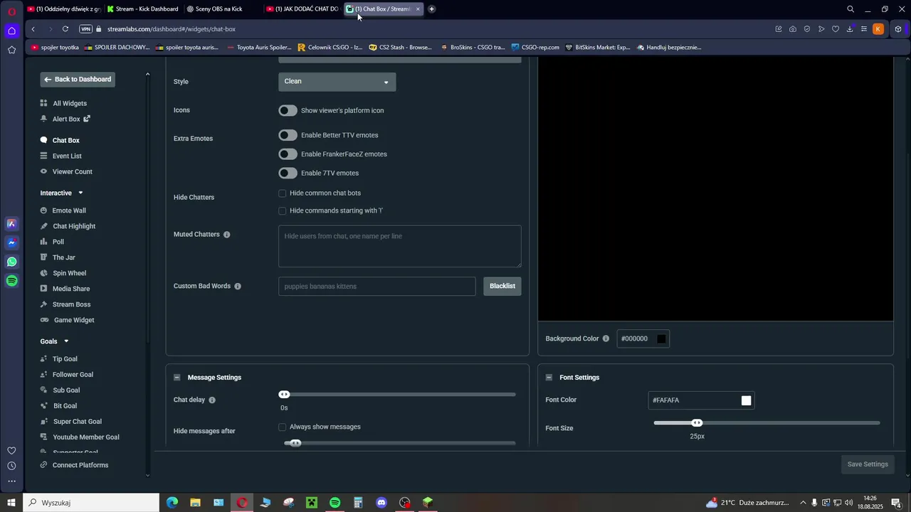Collapse the Goals sidebar section

(x=66, y=341)
